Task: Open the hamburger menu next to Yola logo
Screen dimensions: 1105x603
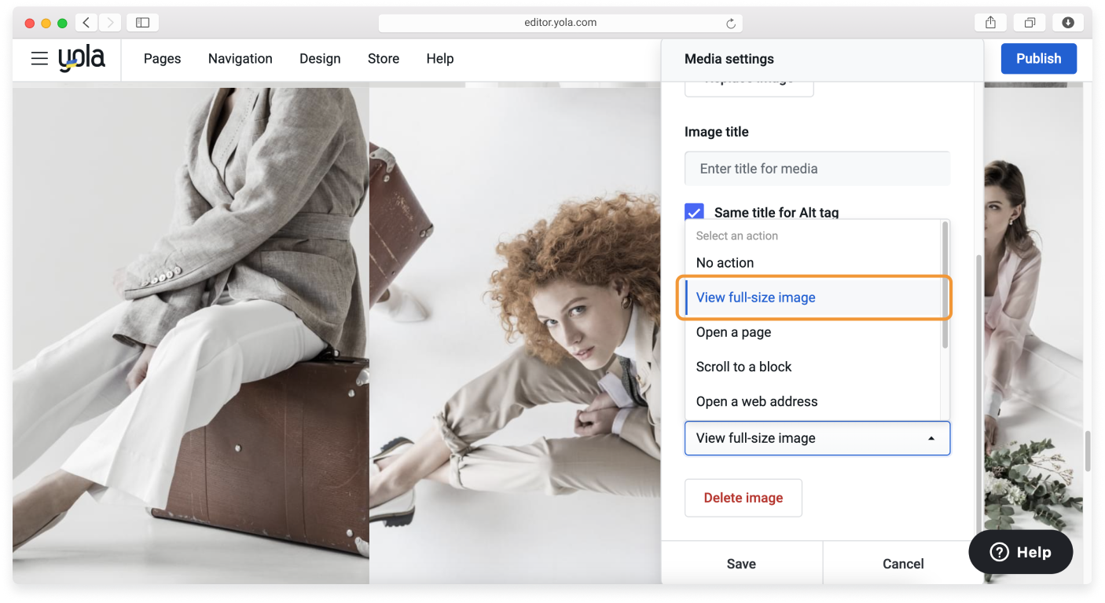Action: (39, 58)
